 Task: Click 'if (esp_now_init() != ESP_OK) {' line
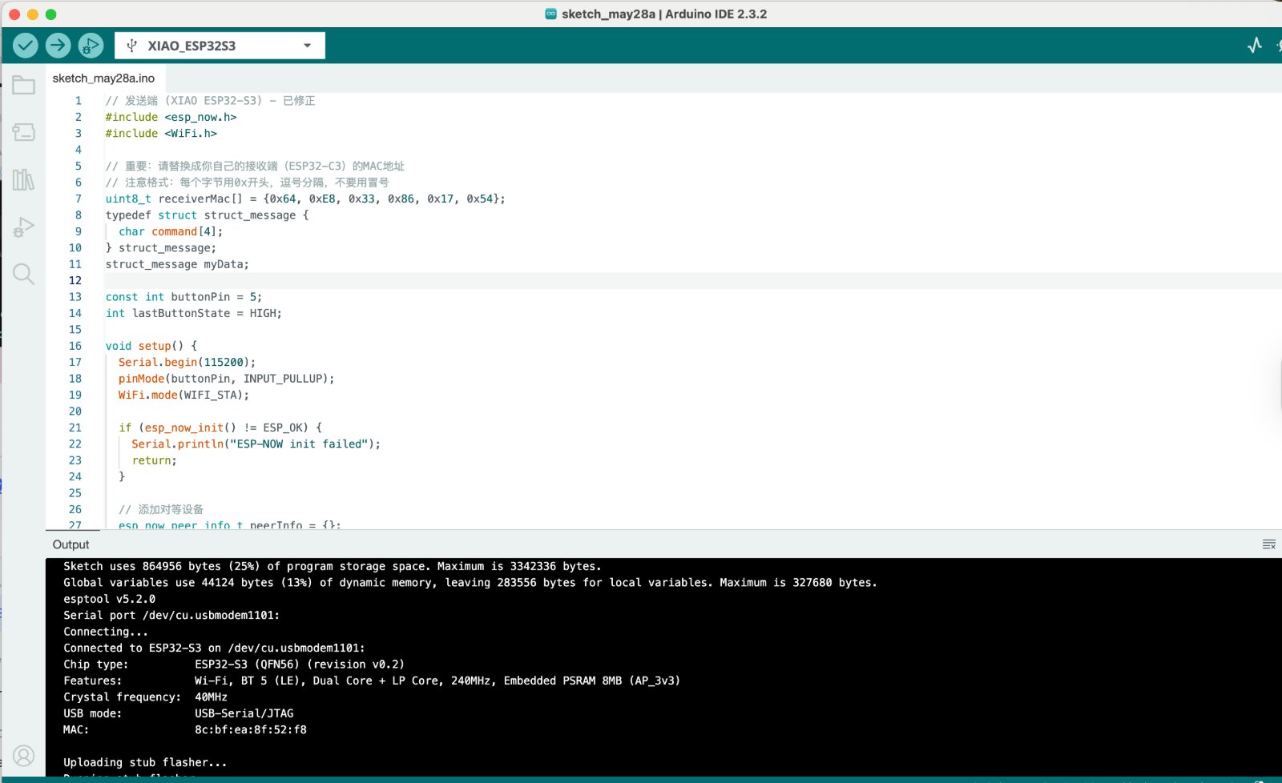[x=220, y=428]
